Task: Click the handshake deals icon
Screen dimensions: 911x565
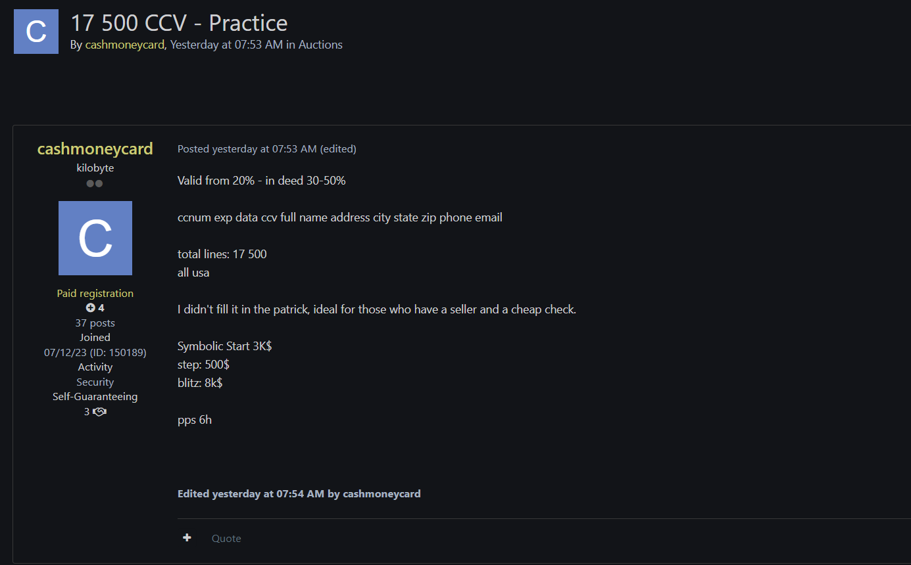Action: tap(99, 412)
